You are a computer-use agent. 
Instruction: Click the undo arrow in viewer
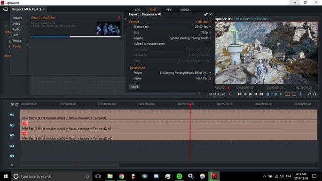coord(309,94)
